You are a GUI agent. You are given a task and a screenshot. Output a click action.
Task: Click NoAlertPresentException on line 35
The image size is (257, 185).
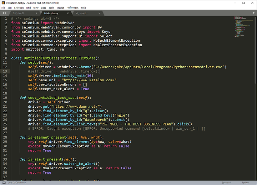tap(67, 168)
